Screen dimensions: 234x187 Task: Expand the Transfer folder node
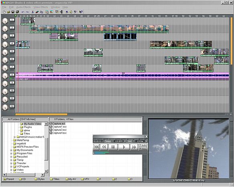click(x=11, y=163)
